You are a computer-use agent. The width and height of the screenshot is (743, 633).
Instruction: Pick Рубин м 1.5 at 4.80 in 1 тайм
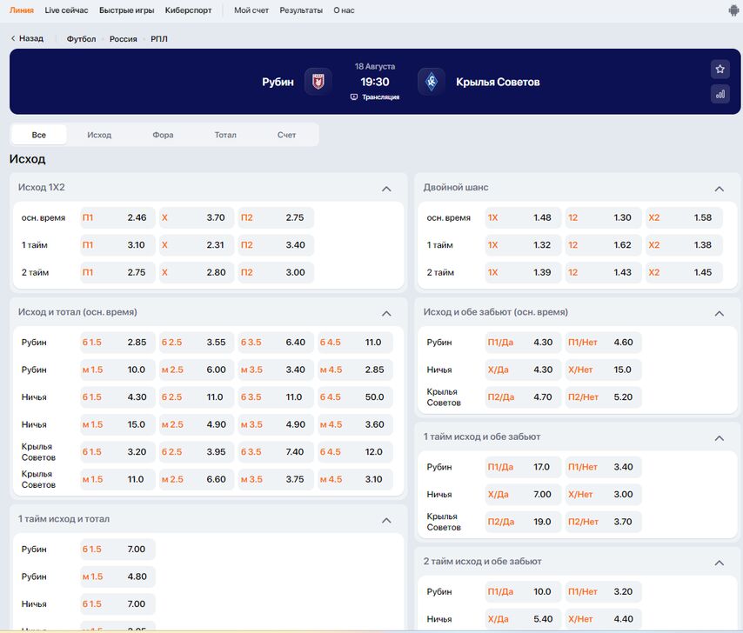click(x=117, y=576)
